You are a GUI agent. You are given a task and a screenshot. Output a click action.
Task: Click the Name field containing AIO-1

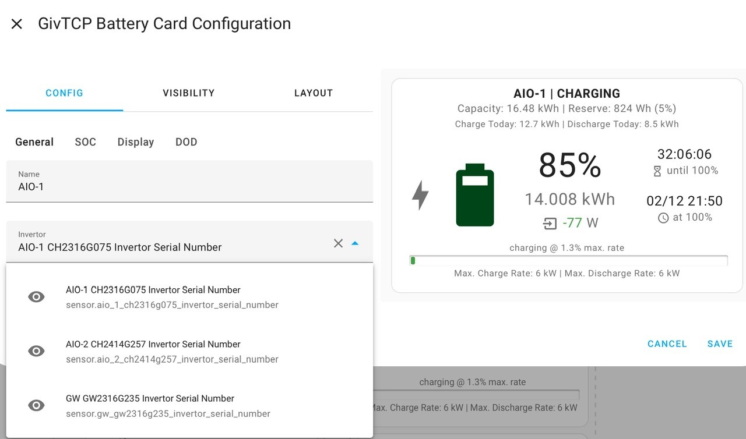tap(189, 181)
